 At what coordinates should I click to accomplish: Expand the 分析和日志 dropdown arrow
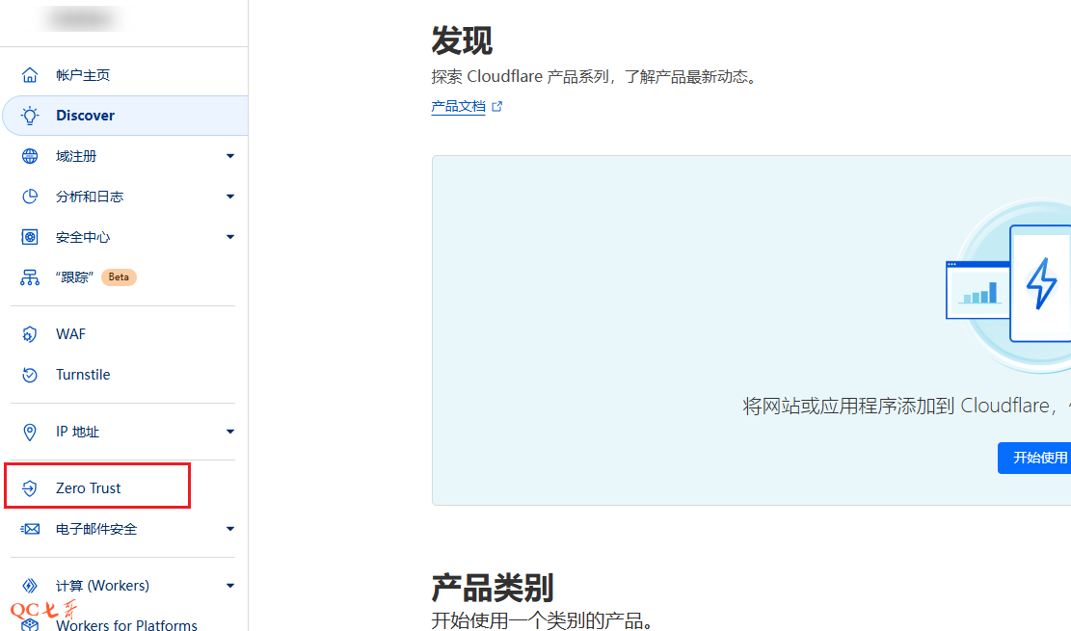(229, 197)
